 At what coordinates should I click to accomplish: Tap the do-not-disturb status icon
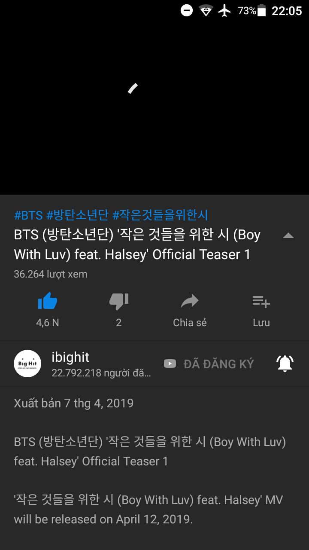pos(187,10)
